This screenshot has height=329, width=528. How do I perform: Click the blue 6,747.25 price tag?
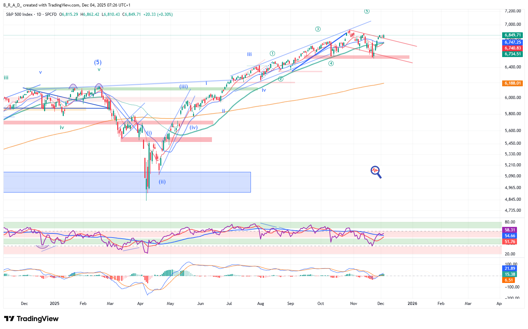click(x=512, y=42)
